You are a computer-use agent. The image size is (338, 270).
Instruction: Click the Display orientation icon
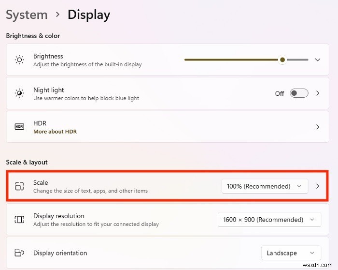[19, 253]
